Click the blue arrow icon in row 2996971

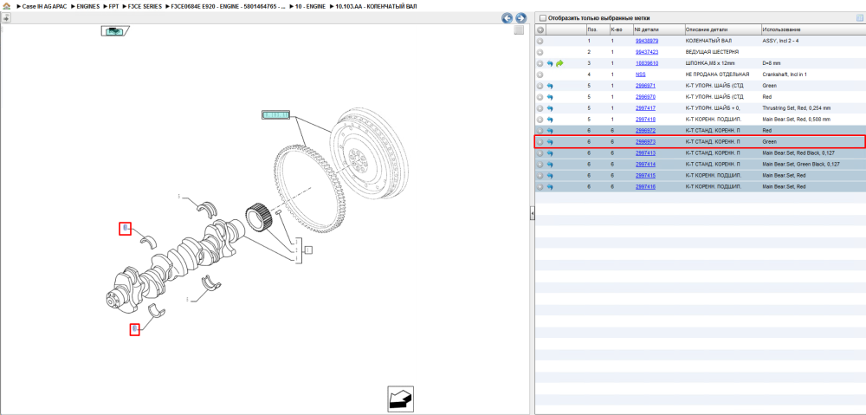pyautogui.click(x=550, y=86)
